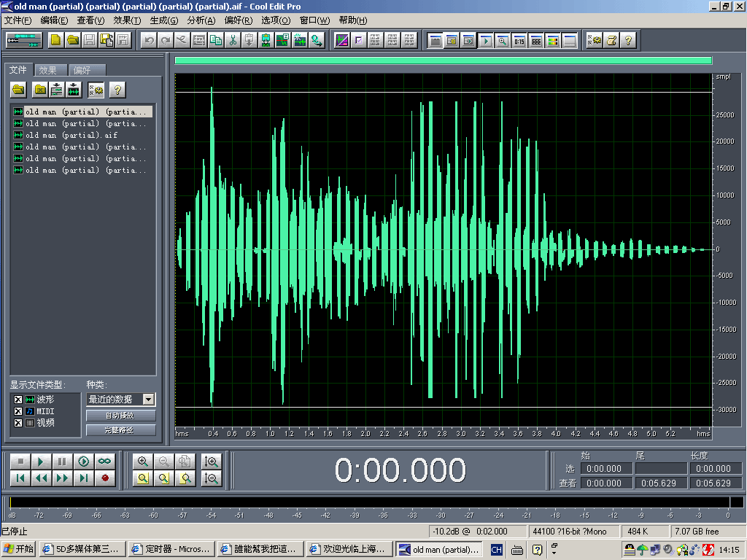The width and height of the screenshot is (747, 560).
Task: Copy selection using toolbar copy icon
Action: coord(216,41)
